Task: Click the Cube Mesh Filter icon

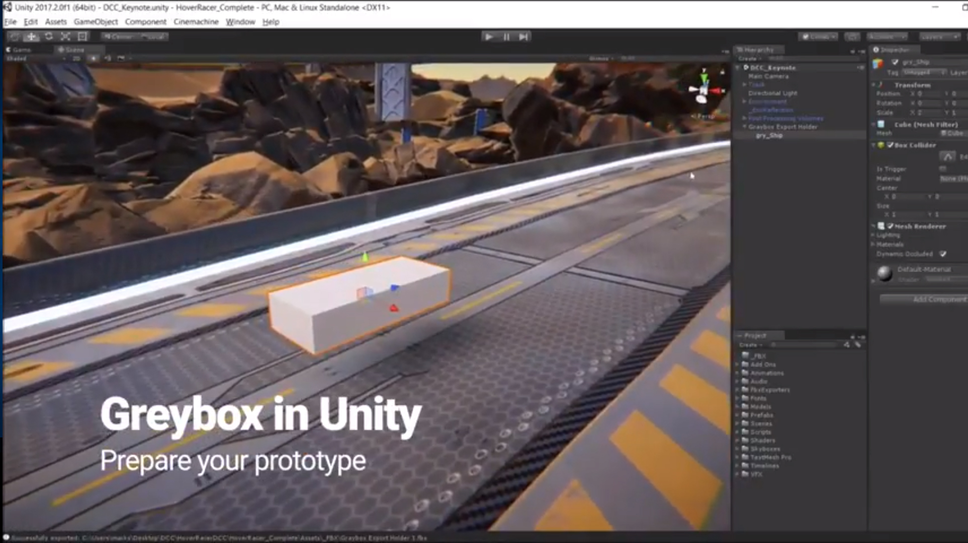Action: [881, 124]
